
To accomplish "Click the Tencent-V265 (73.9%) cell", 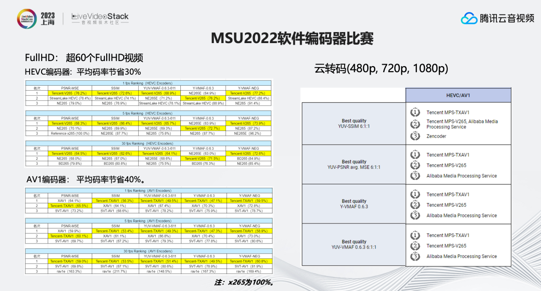I will pyautogui.click(x=247, y=123).
